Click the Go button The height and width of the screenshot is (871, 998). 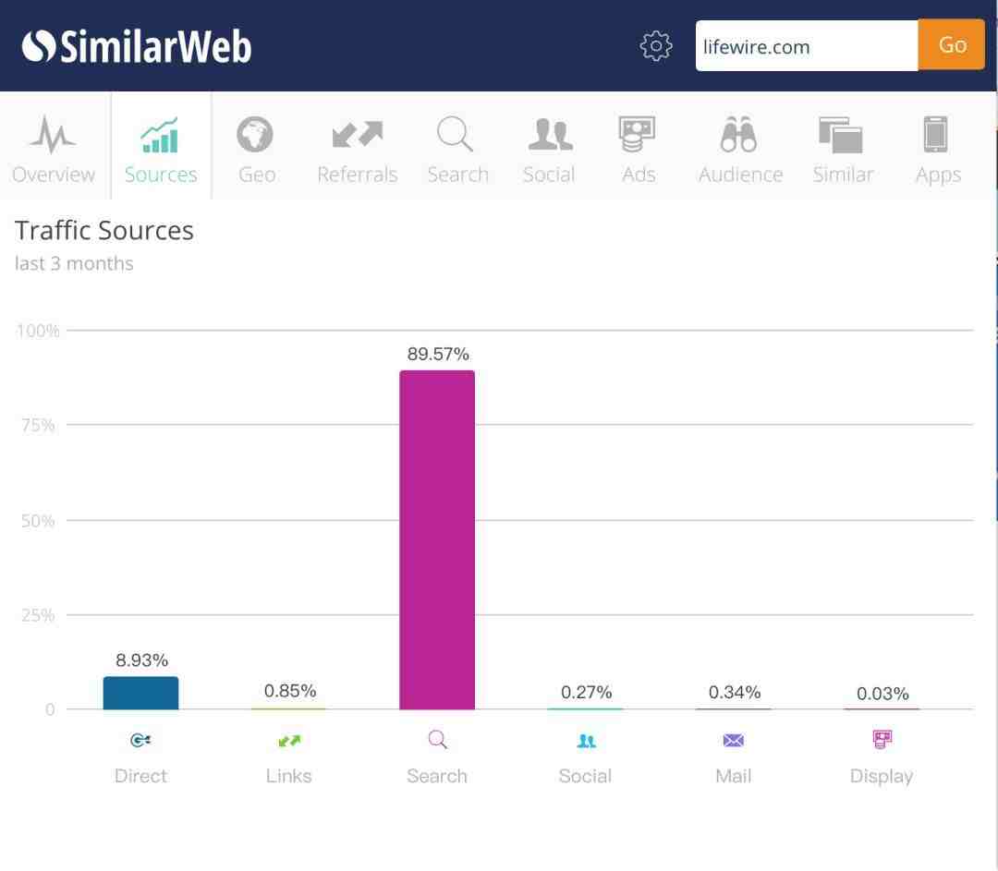[952, 45]
